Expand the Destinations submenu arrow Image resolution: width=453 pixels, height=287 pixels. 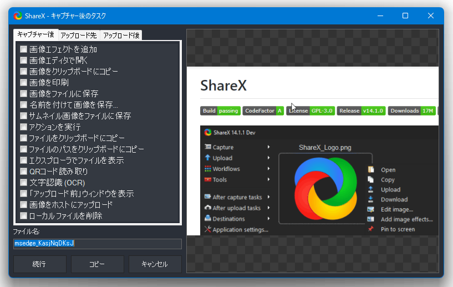click(x=269, y=218)
